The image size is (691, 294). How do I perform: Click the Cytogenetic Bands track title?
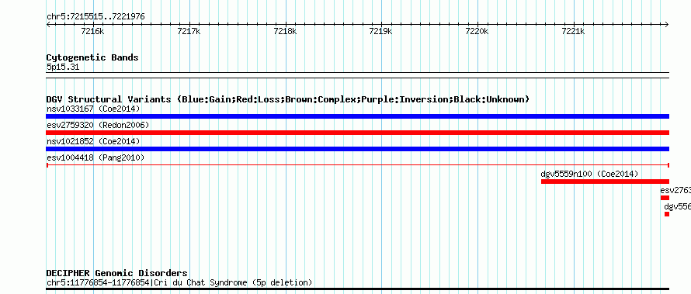(x=92, y=57)
